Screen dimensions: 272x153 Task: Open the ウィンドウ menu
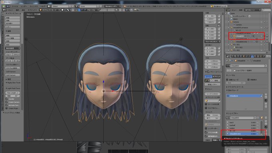[x=34, y=6]
